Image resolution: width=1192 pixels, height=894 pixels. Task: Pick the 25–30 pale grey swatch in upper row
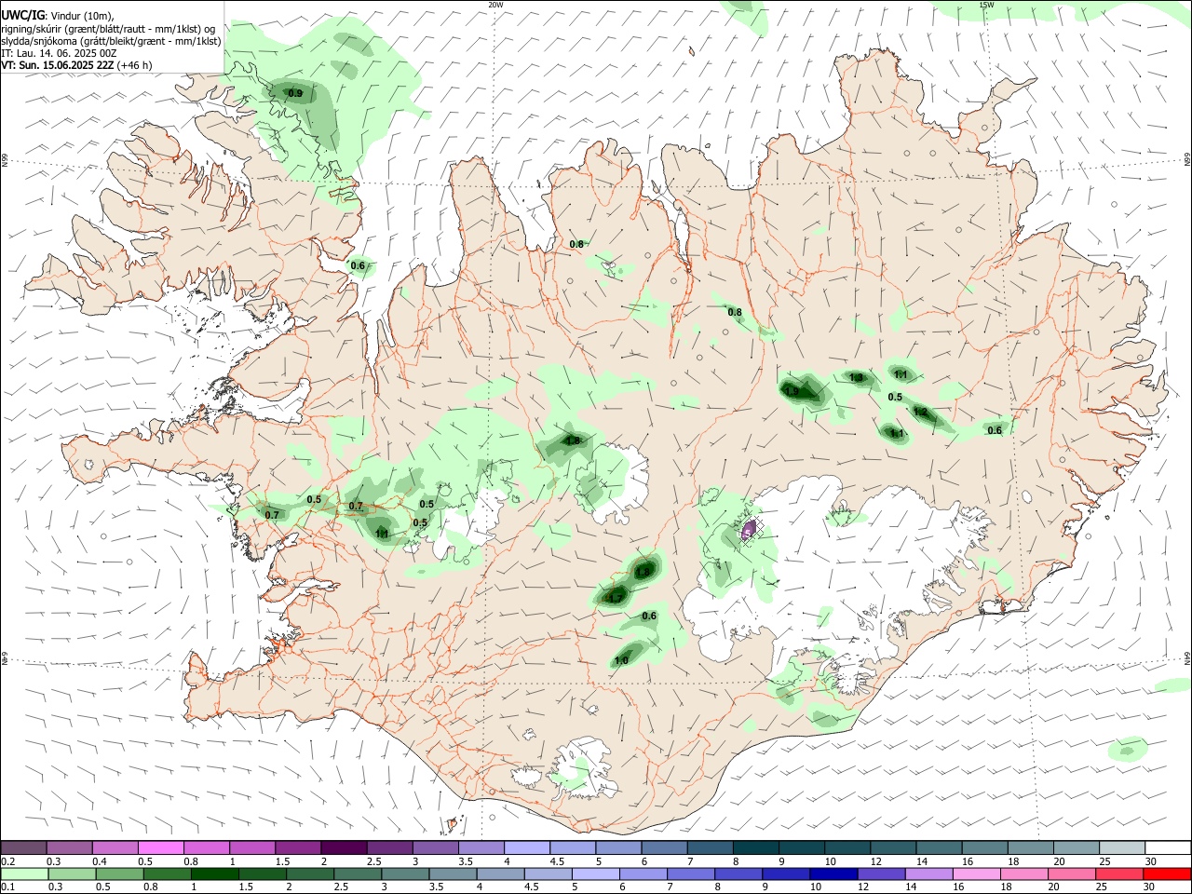pos(1121,847)
